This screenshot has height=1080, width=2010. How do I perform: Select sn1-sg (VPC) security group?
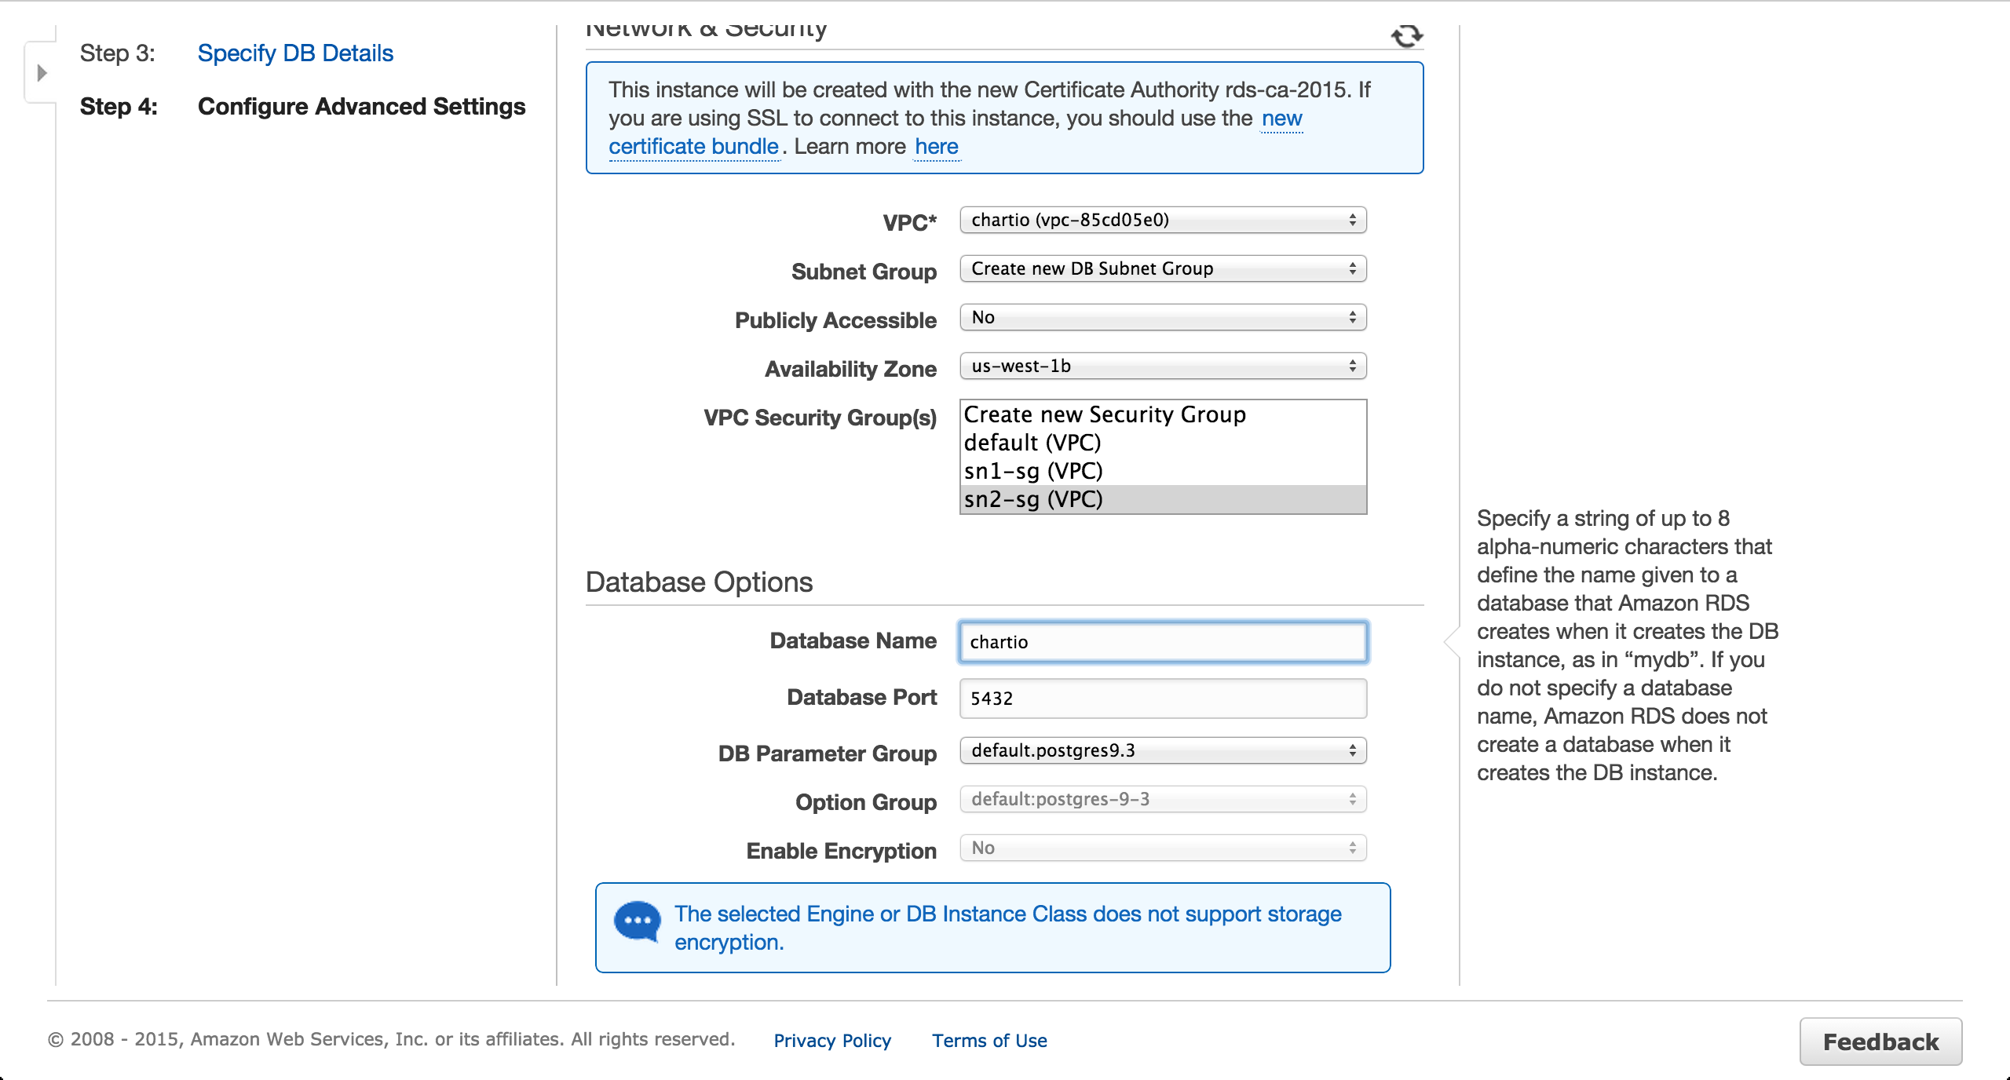point(1033,471)
